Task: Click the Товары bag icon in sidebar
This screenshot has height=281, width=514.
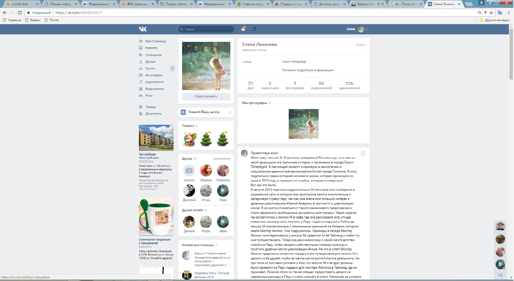Action: coord(141,107)
